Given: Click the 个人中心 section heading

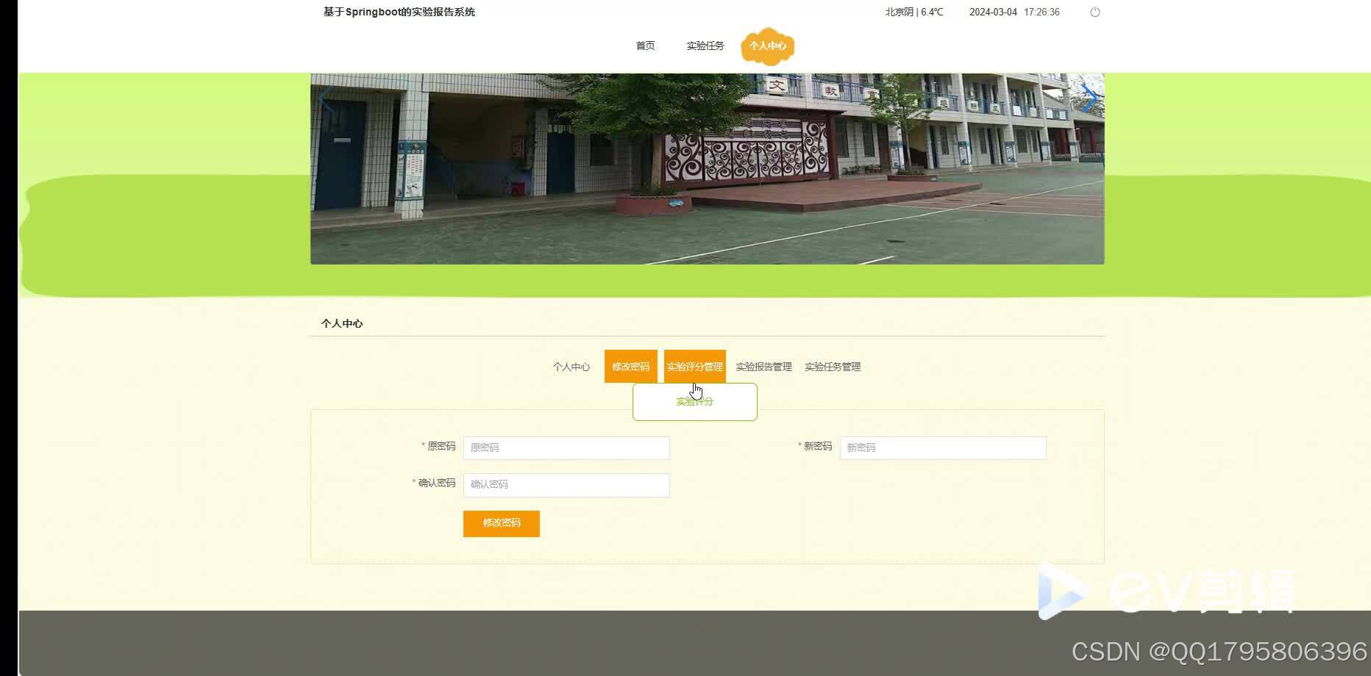Looking at the screenshot, I should tap(342, 323).
